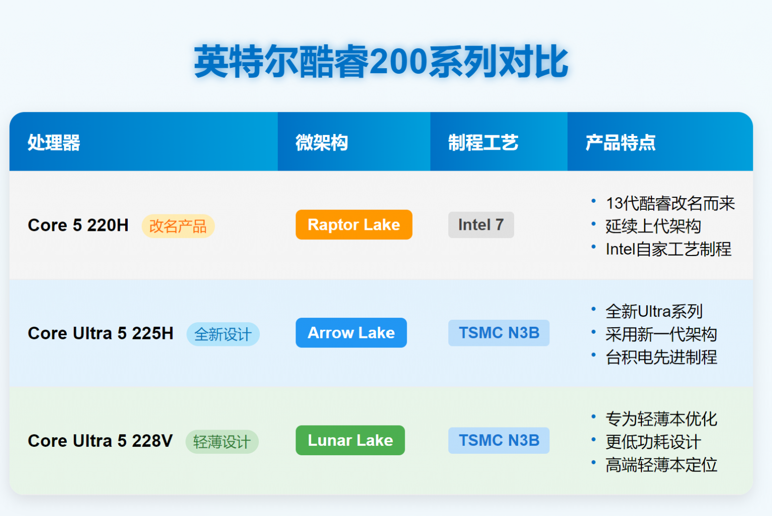Click the Lunar Lake architecture badge
The image size is (772, 516).
(350, 440)
